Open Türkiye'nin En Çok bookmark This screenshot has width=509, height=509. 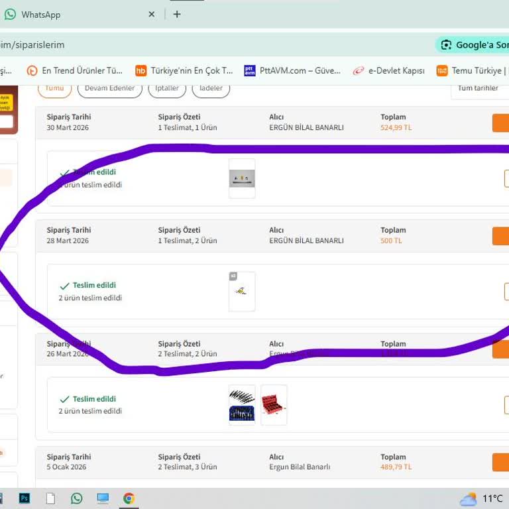click(x=184, y=70)
